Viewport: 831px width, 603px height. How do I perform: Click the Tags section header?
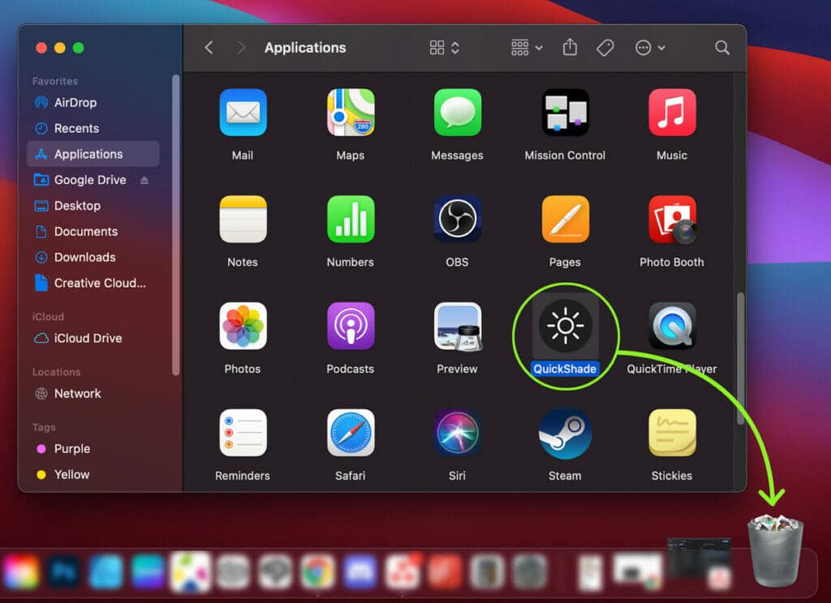pyautogui.click(x=44, y=427)
